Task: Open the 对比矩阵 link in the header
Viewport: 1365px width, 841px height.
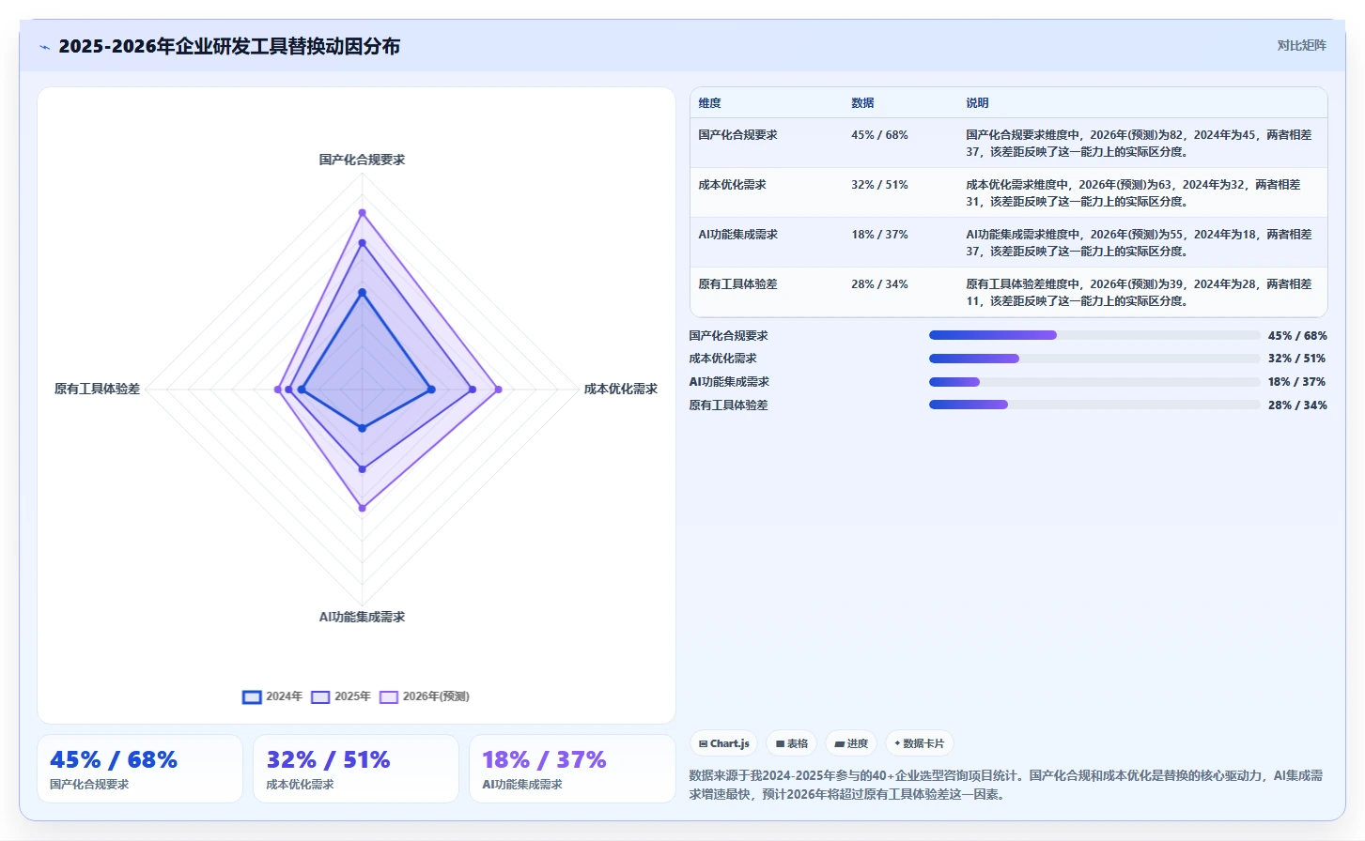Action: 1301,45
